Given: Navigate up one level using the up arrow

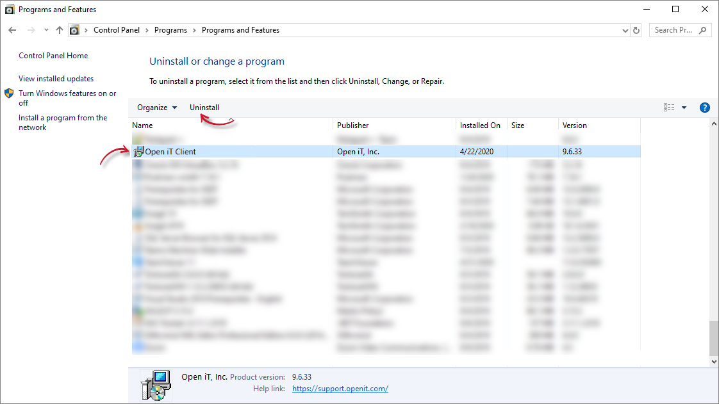Looking at the screenshot, I should pos(59,29).
